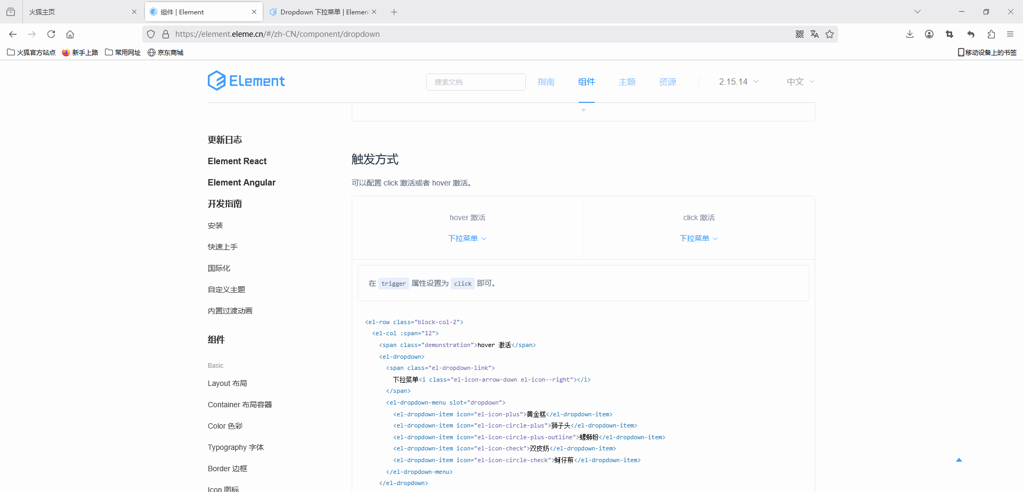Click the site lock security icon

(166, 34)
